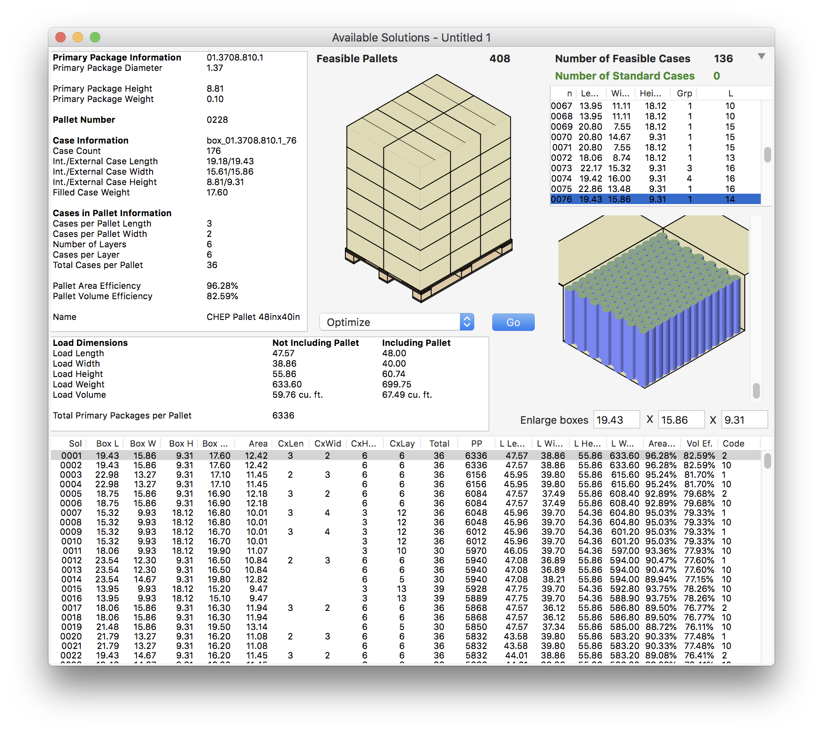The image size is (823, 735).
Task: Click the case name box_01.3708.810.1_76
Action: 251,141
